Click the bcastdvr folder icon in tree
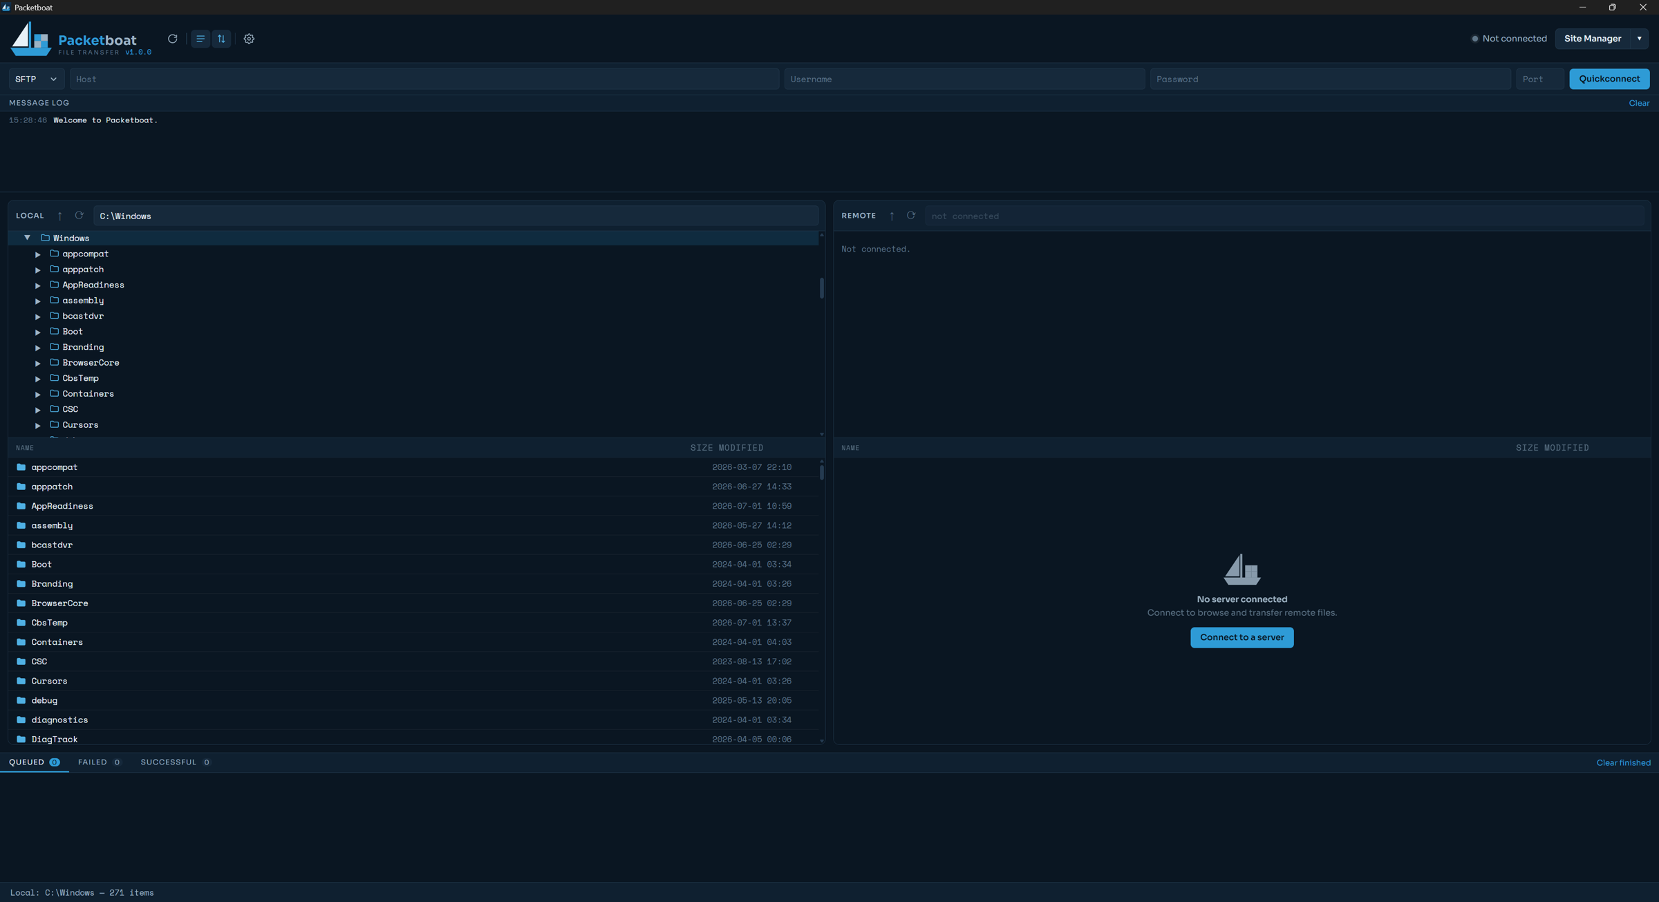 point(54,316)
